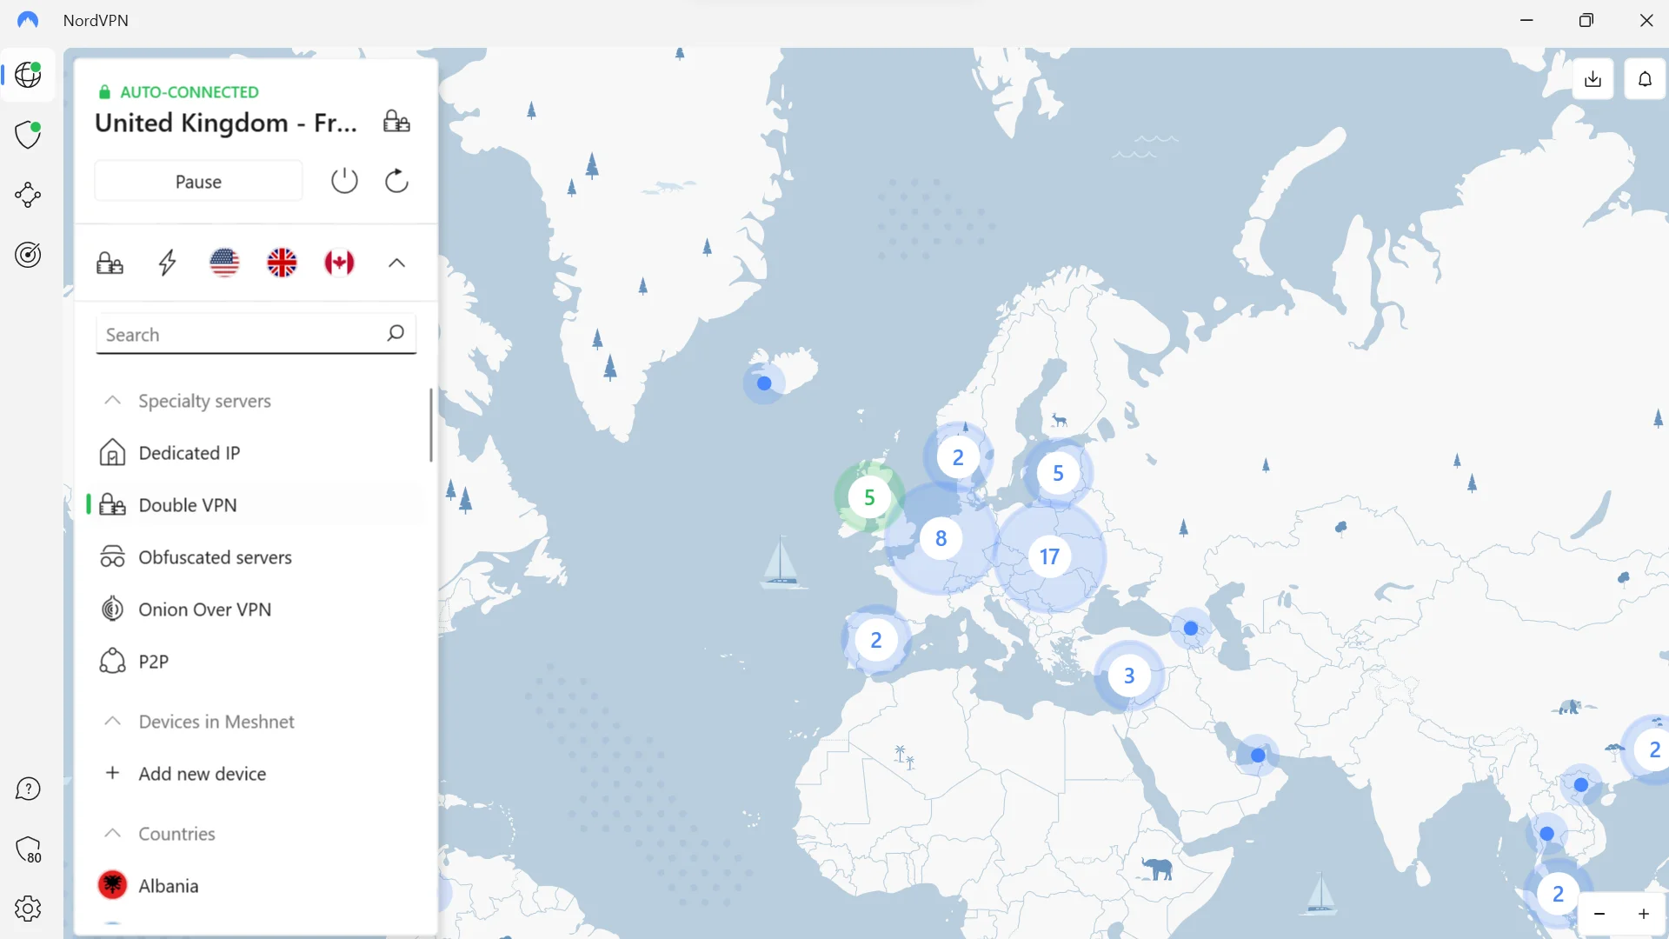Collapse the quick-connect shortcuts row chevron
The image size is (1669, 939).
pyautogui.click(x=396, y=263)
